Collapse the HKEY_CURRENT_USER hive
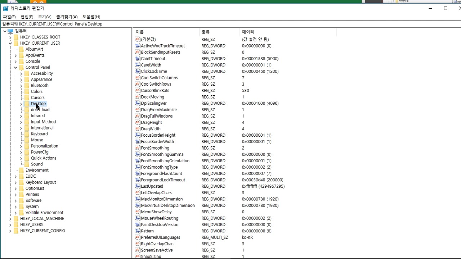Screen dimensions: 461x259 [10, 43]
